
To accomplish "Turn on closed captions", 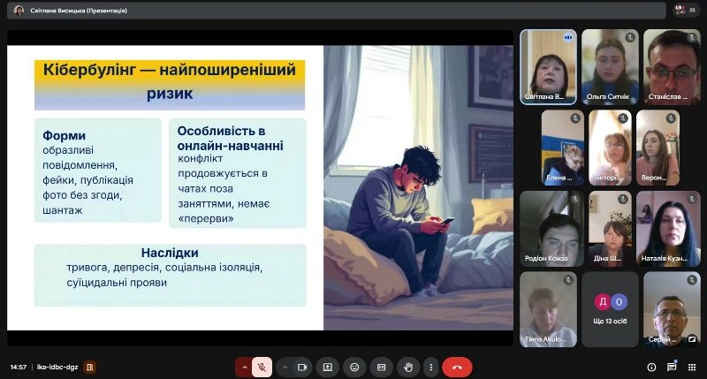I will (381, 367).
